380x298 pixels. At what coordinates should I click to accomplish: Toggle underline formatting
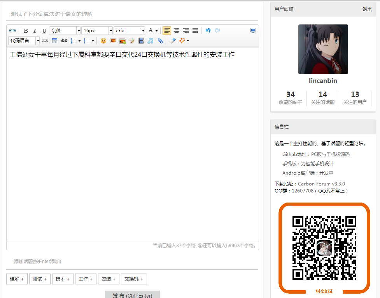(44, 31)
